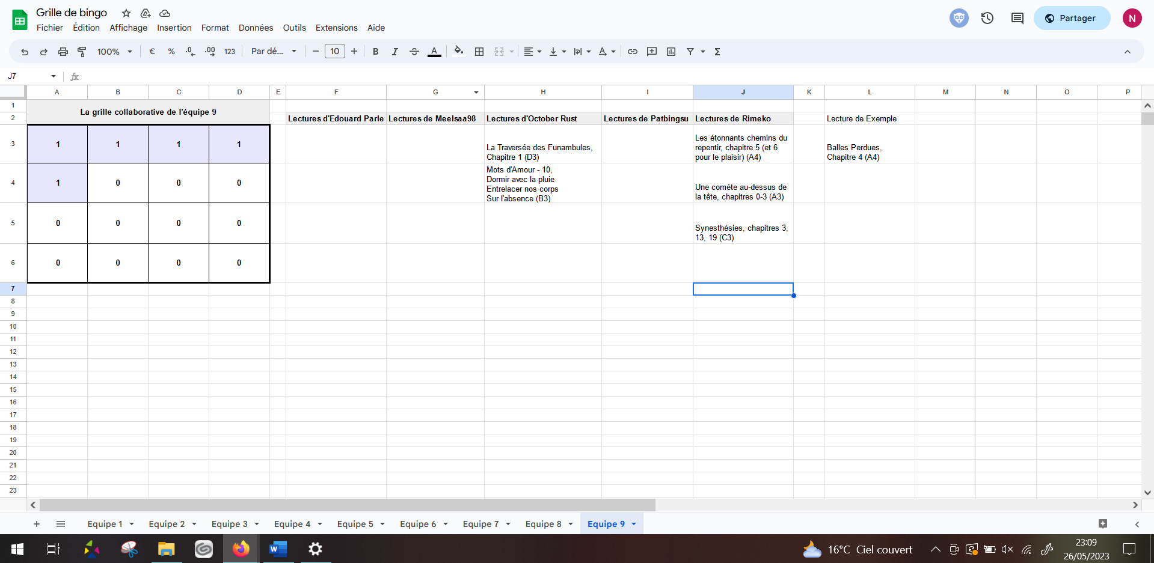
Task: Print the spreadsheet via printer icon
Action: pyautogui.click(x=63, y=52)
